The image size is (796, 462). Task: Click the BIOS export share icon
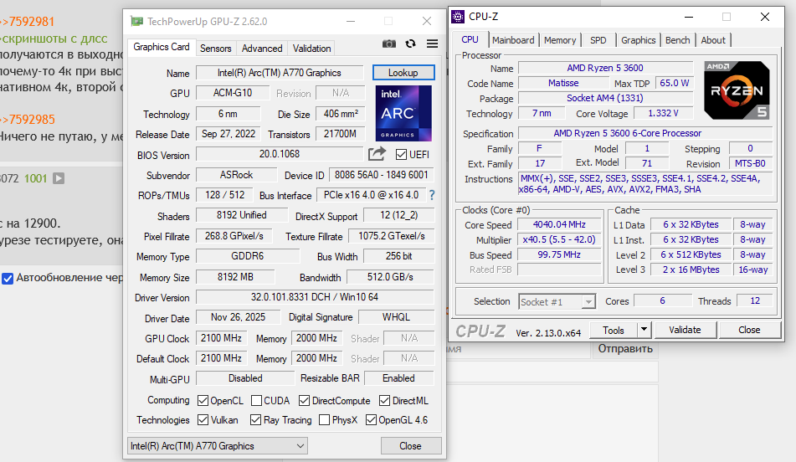377,154
